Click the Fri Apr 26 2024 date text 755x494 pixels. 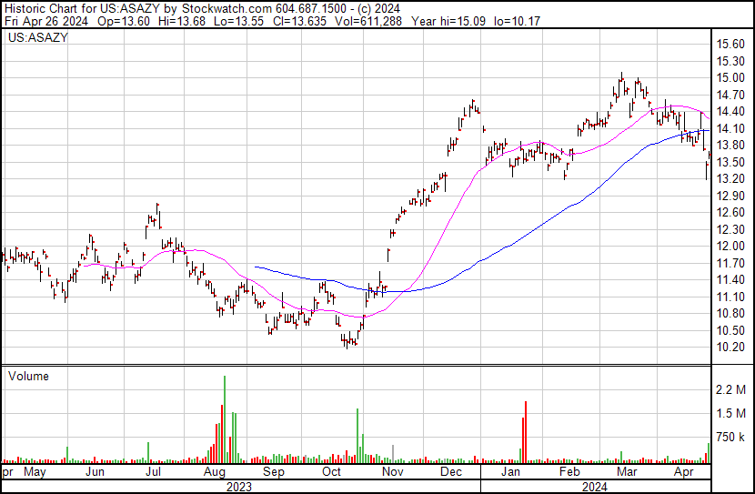(x=46, y=21)
